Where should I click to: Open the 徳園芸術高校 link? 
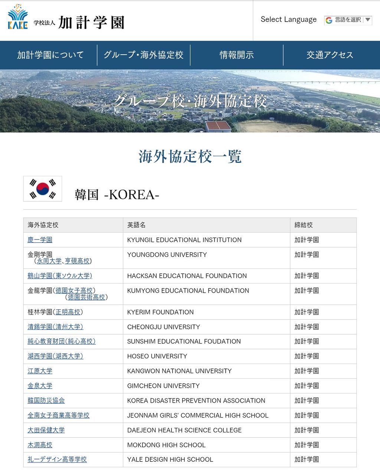pos(86,297)
